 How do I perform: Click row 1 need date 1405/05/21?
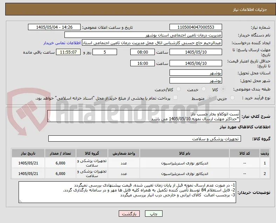click(x=28, y=163)
